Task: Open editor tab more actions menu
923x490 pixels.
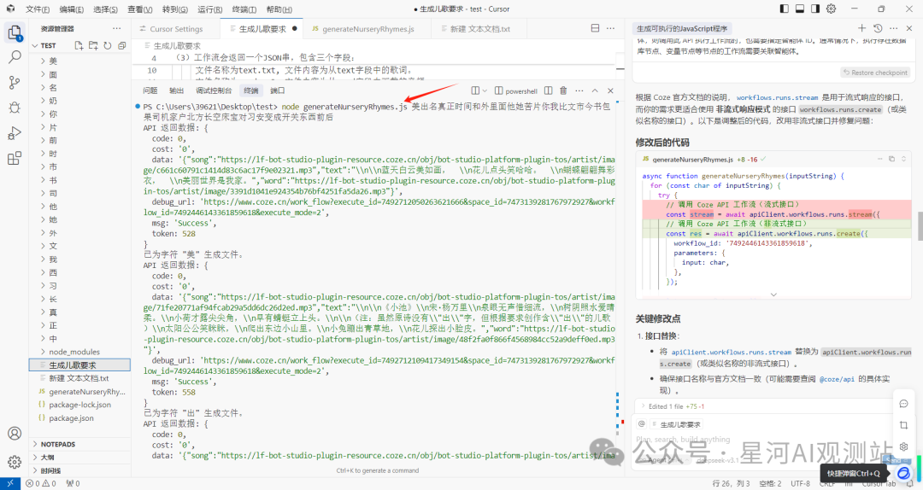Action: click(611, 28)
